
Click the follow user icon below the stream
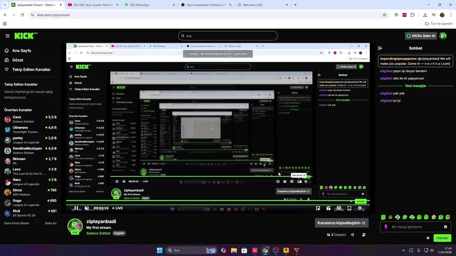coord(364,235)
